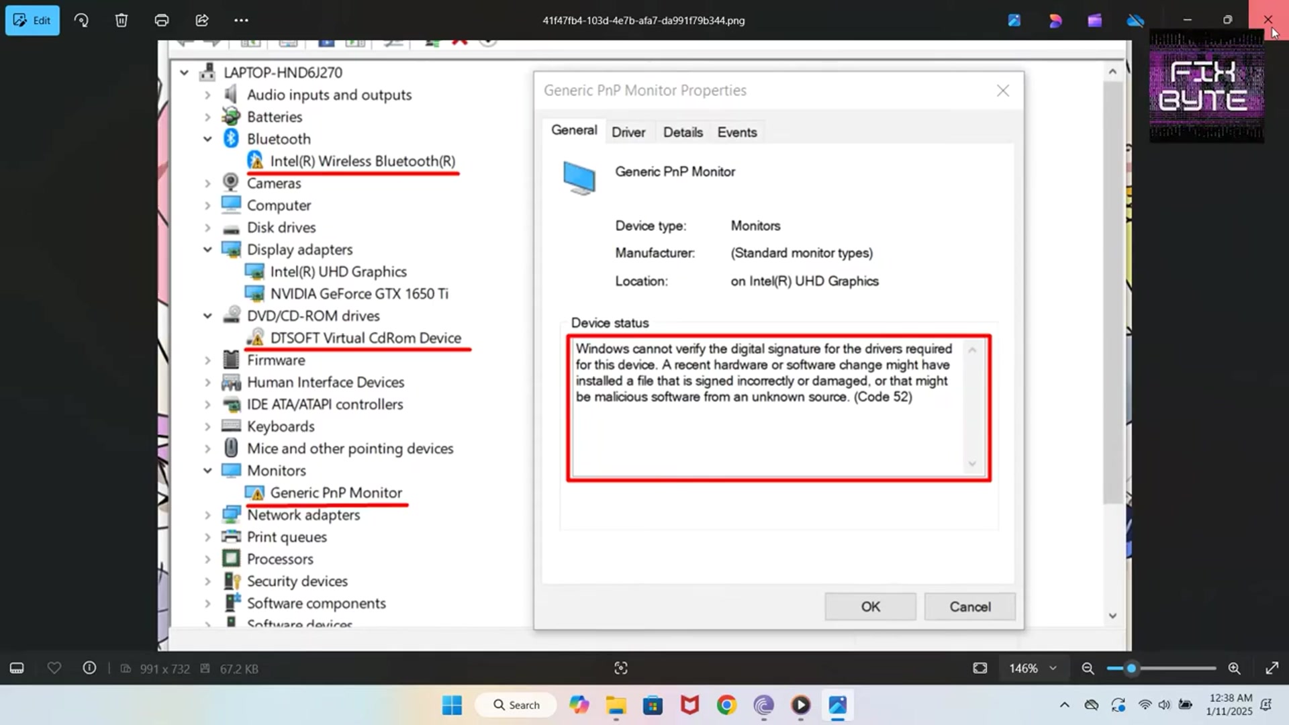
Task: Open the share icon in Photos toolbar
Action: (x=202, y=20)
